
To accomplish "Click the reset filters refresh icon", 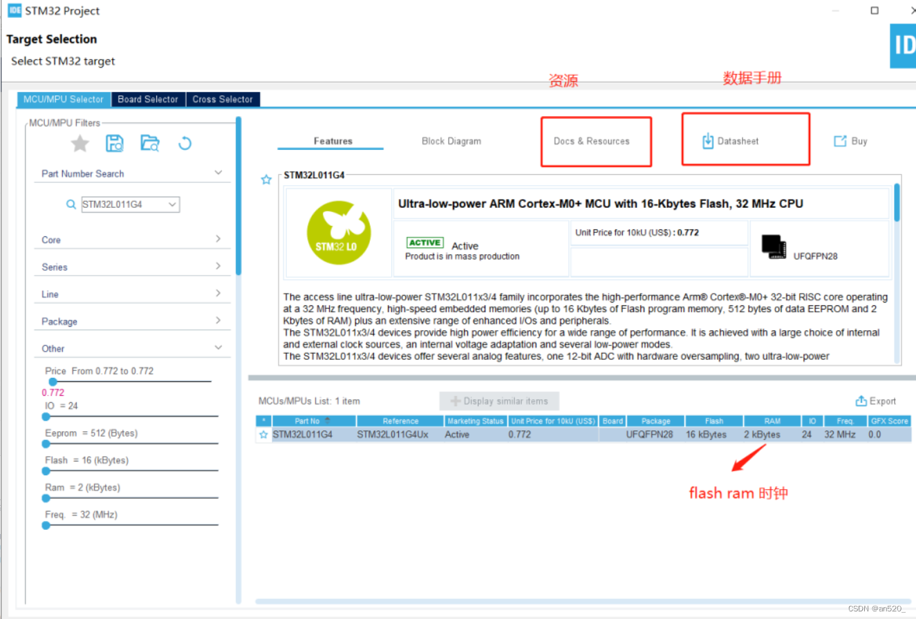I will (x=184, y=143).
